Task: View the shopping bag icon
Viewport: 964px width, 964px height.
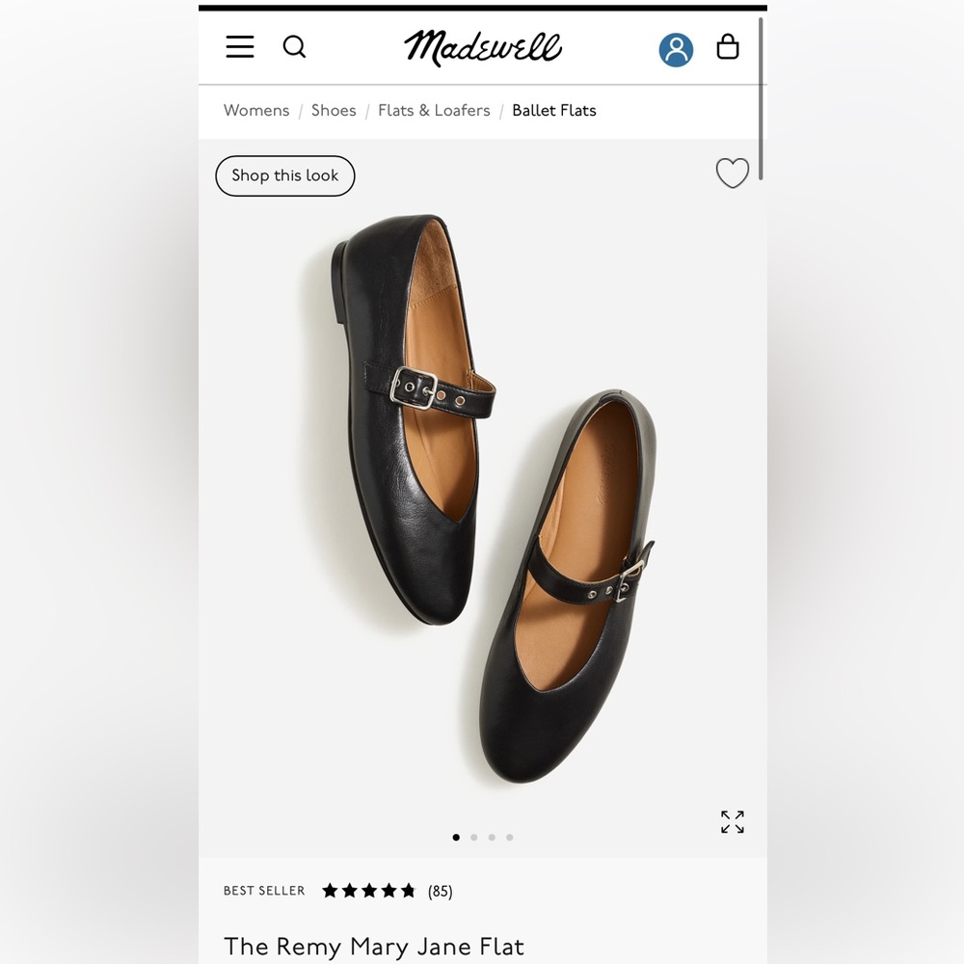Action: (x=728, y=47)
